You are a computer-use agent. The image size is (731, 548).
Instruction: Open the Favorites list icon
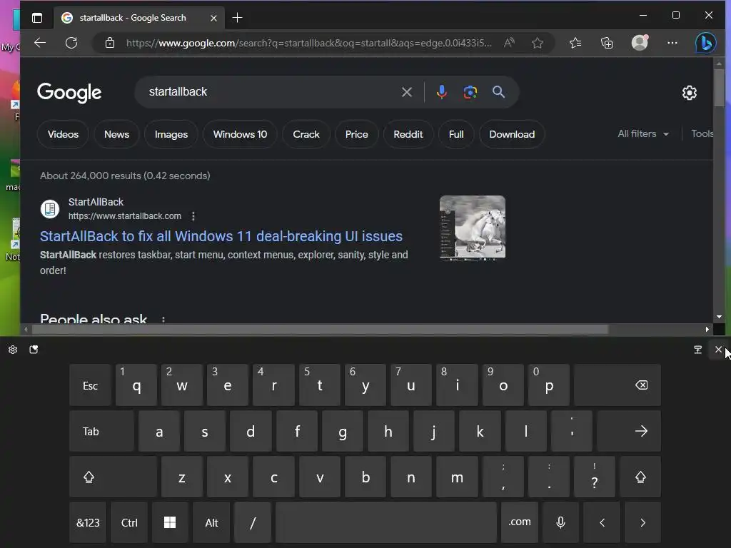coord(575,43)
